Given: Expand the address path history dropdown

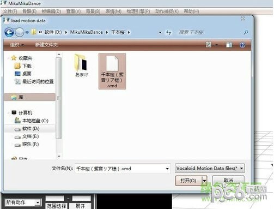Looking at the screenshot, I should pyautogui.click(x=160, y=33).
